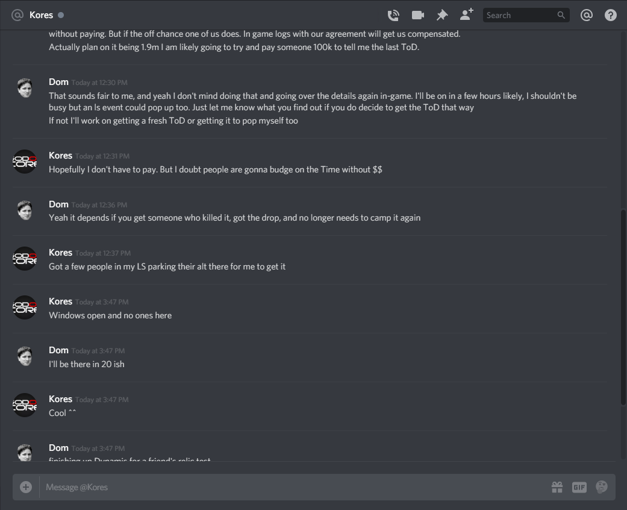Image resolution: width=627 pixels, height=510 pixels.
Task: Open the help icon
Action: (611, 15)
